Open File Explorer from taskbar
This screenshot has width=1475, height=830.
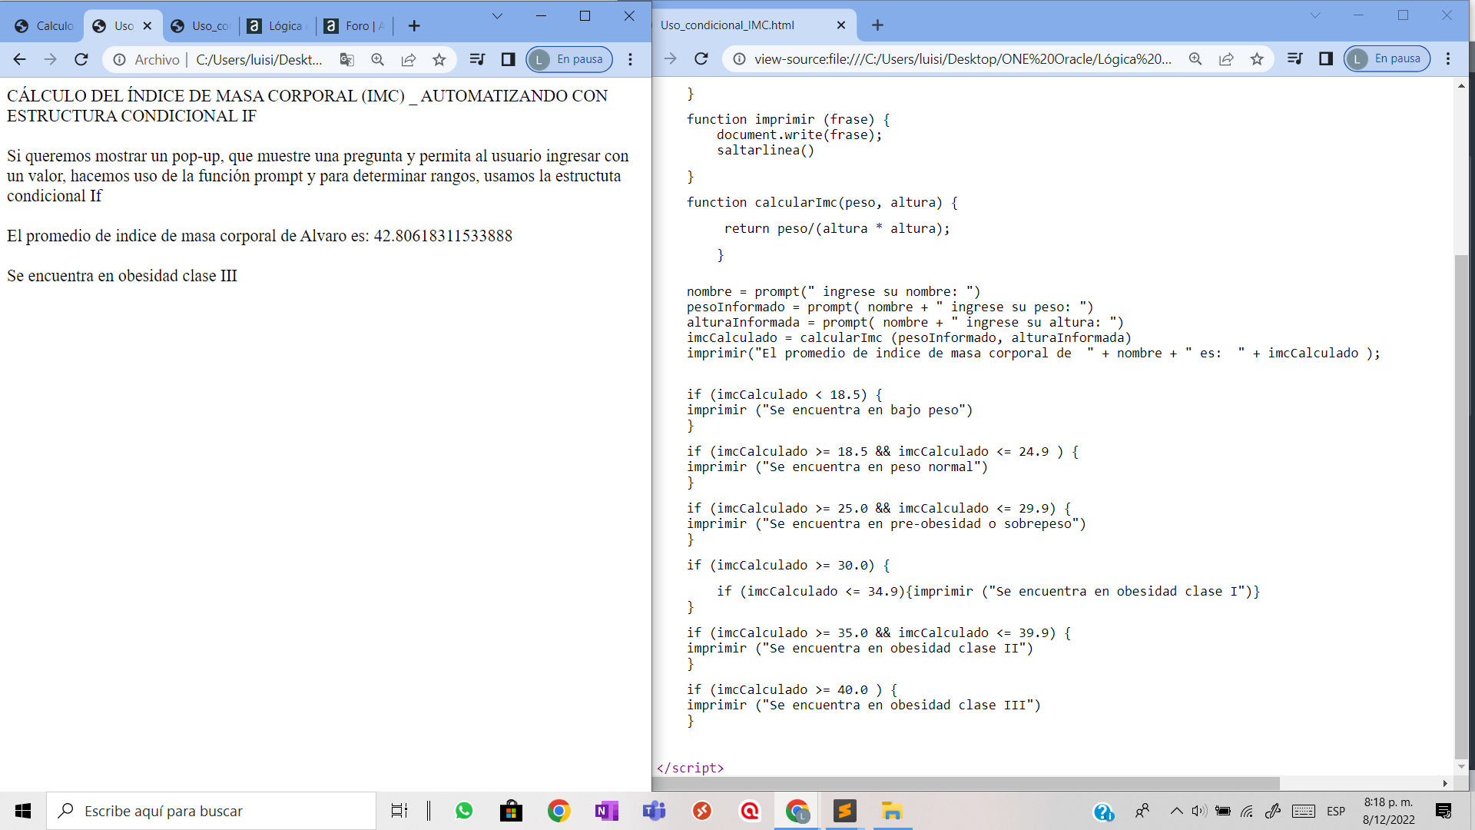pos(892,811)
